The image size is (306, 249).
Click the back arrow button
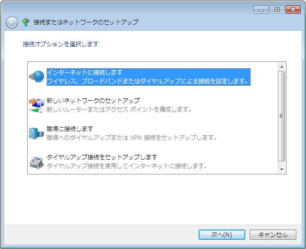click(12, 23)
